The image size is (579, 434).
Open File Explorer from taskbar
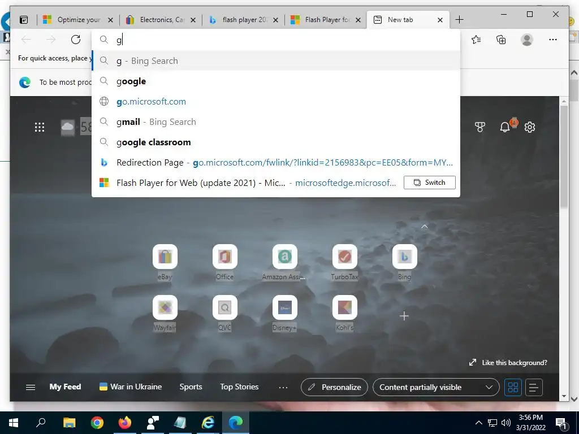click(69, 423)
